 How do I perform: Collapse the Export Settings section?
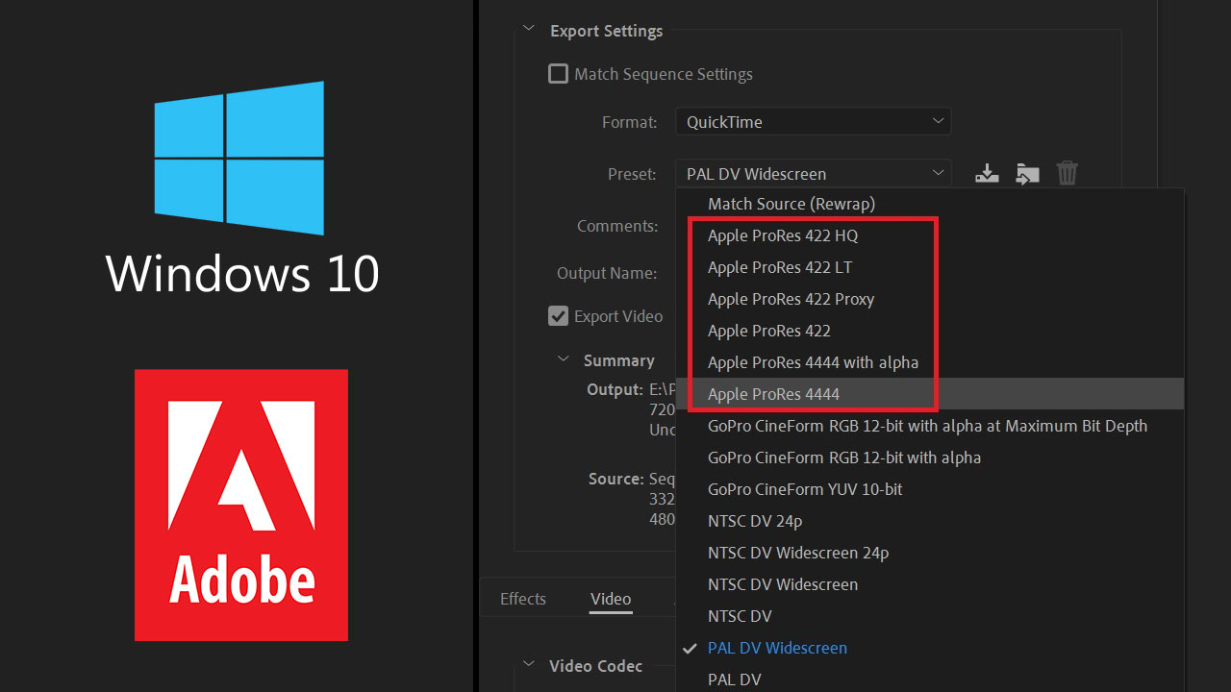pos(528,30)
